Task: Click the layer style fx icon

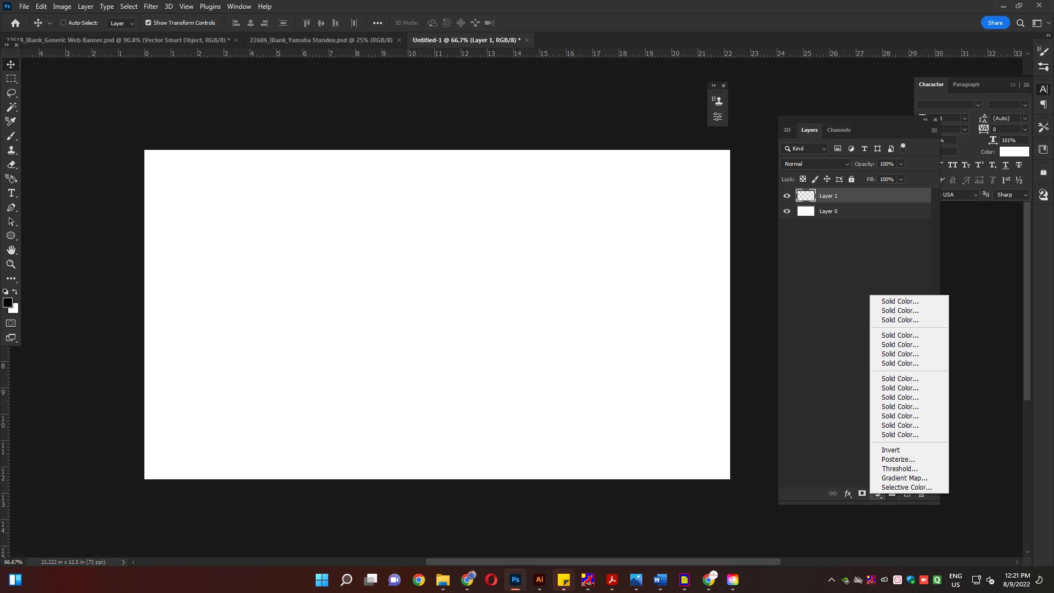Action: (x=848, y=494)
